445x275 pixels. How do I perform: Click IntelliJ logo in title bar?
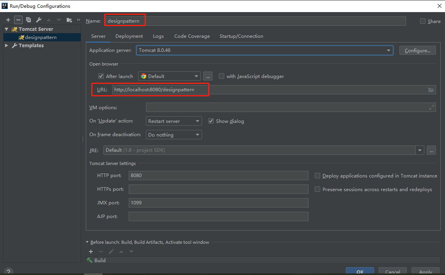5,6
